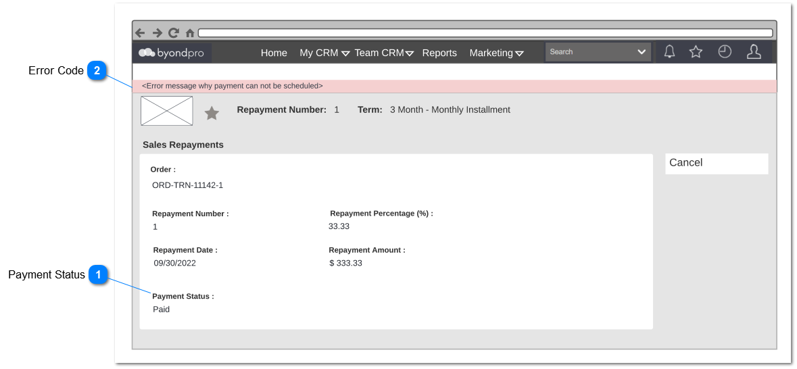The width and height of the screenshot is (797, 369).
Task: Open the Reports menu item
Action: tap(439, 53)
